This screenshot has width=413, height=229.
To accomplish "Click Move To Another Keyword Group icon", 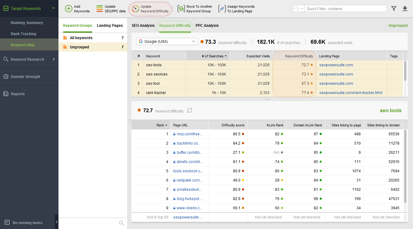I will click(181, 9).
